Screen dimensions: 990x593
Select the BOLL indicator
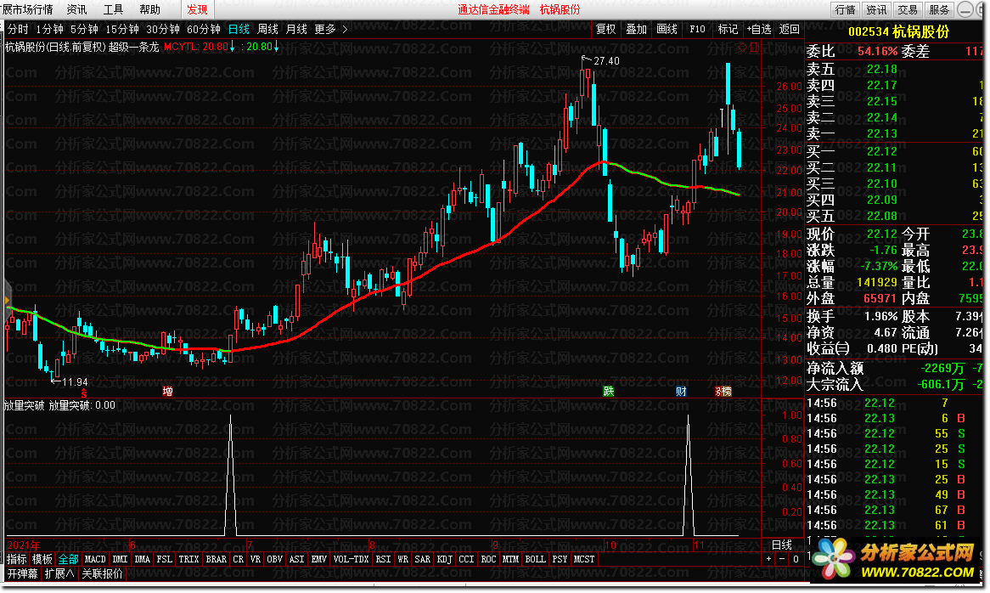point(536,559)
